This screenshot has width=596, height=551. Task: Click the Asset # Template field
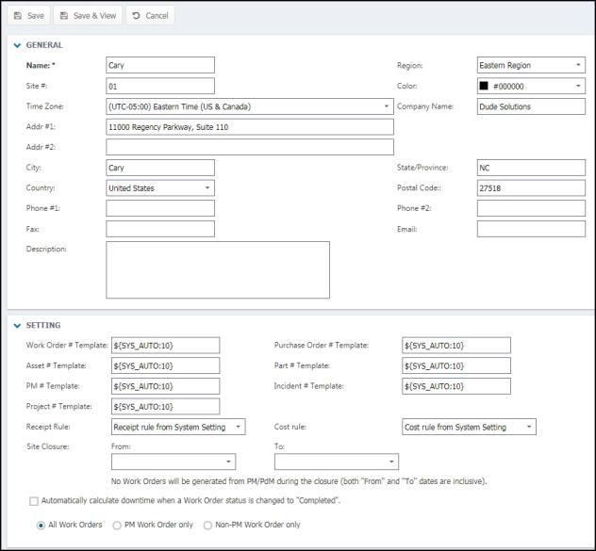[x=165, y=365]
